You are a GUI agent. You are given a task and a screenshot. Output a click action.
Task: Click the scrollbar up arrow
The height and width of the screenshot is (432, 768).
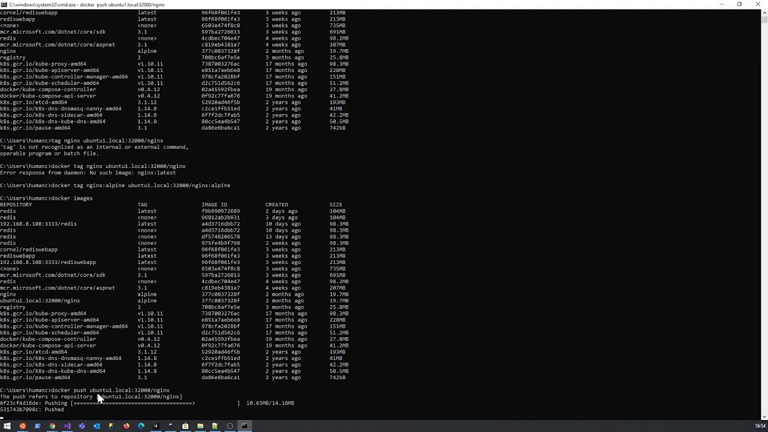point(764,12)
